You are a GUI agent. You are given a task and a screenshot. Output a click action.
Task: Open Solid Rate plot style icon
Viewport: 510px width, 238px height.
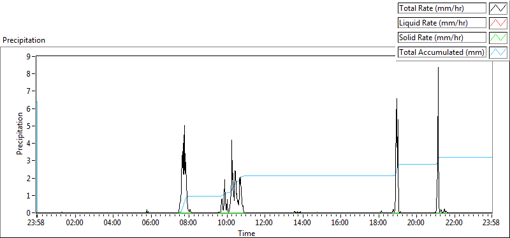point(499,38)
